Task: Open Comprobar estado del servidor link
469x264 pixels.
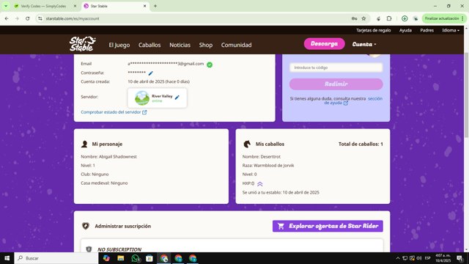Action: tap(114, 112)
